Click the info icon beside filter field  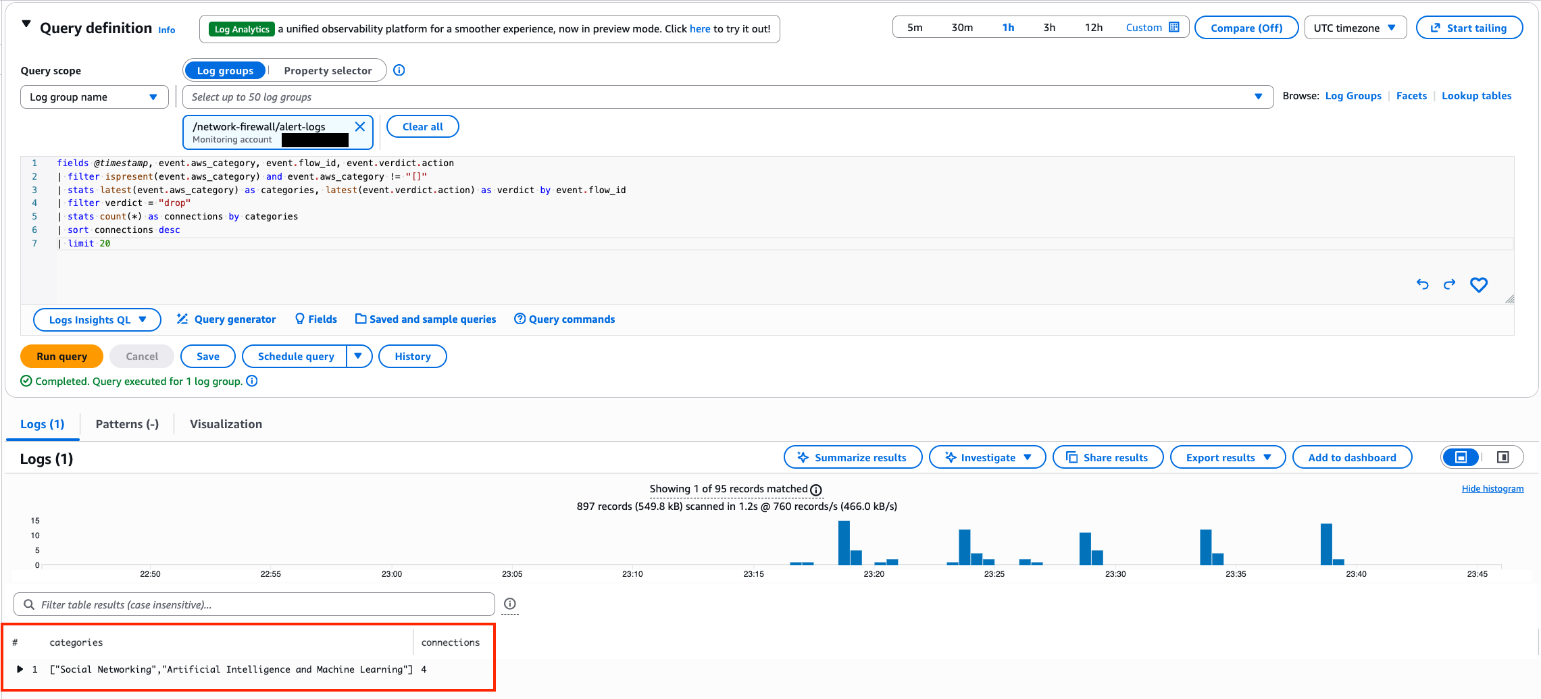click(510, 604)
